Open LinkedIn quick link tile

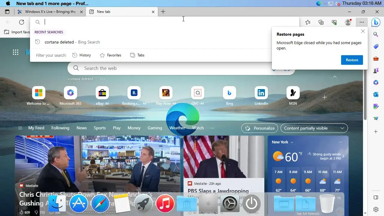pos(261,96)
